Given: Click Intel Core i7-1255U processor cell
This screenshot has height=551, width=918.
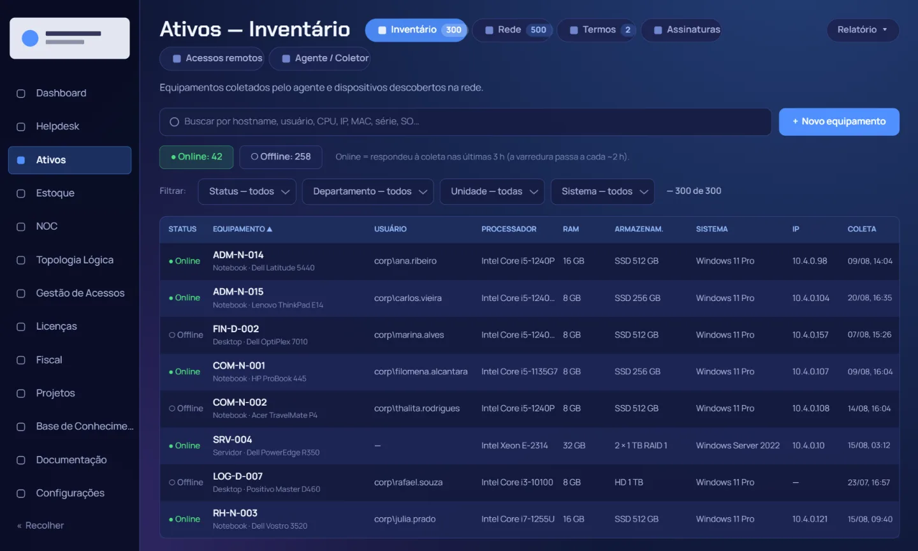Looking at the screenshot, I should 518,519.
